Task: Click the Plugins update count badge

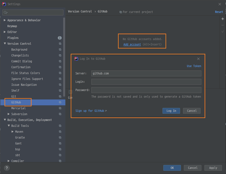Action: pyautogui.click(x=60, y=38)
